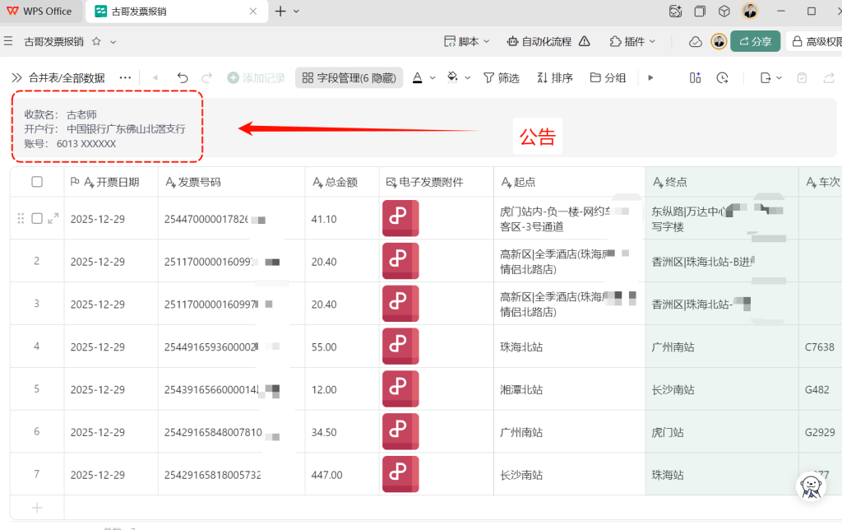842x530 pixels.
Task: Open the PDF attachment in the 55.00 row
Action: point(400,346)
